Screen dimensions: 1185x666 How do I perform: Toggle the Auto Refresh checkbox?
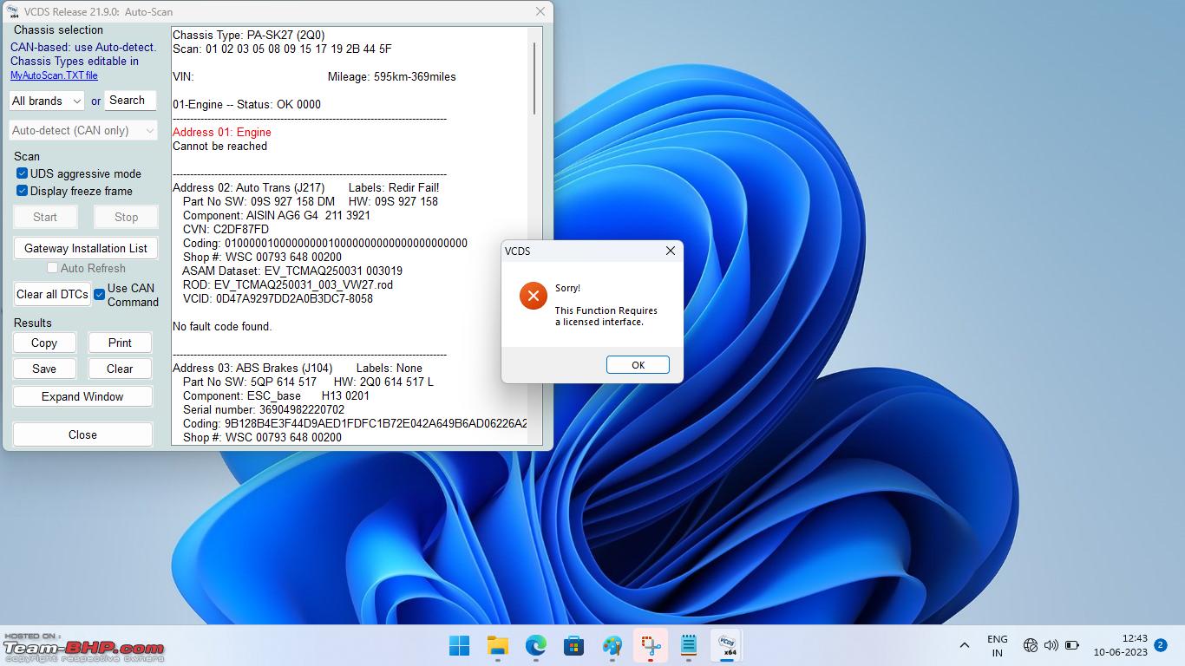coord(52,268)
